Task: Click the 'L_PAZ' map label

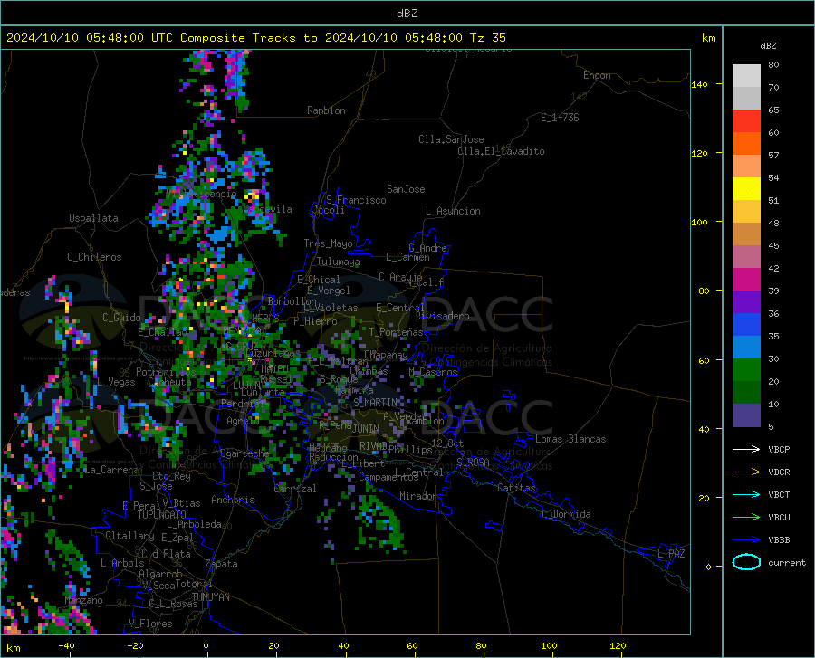Action: pyautogui.click(x=671, y=554)
